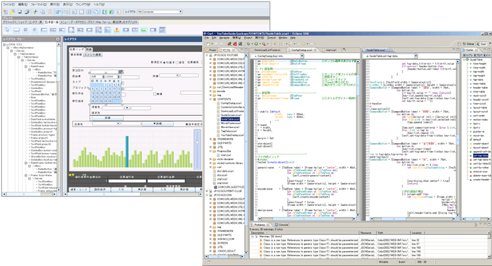Switch to Debug perspective

(468, 44)
